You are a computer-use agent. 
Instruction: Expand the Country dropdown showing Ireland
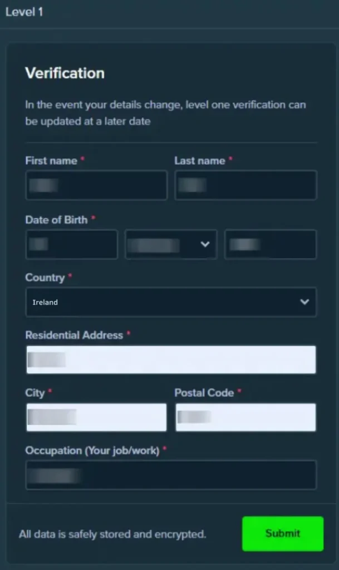coord(170,302)
